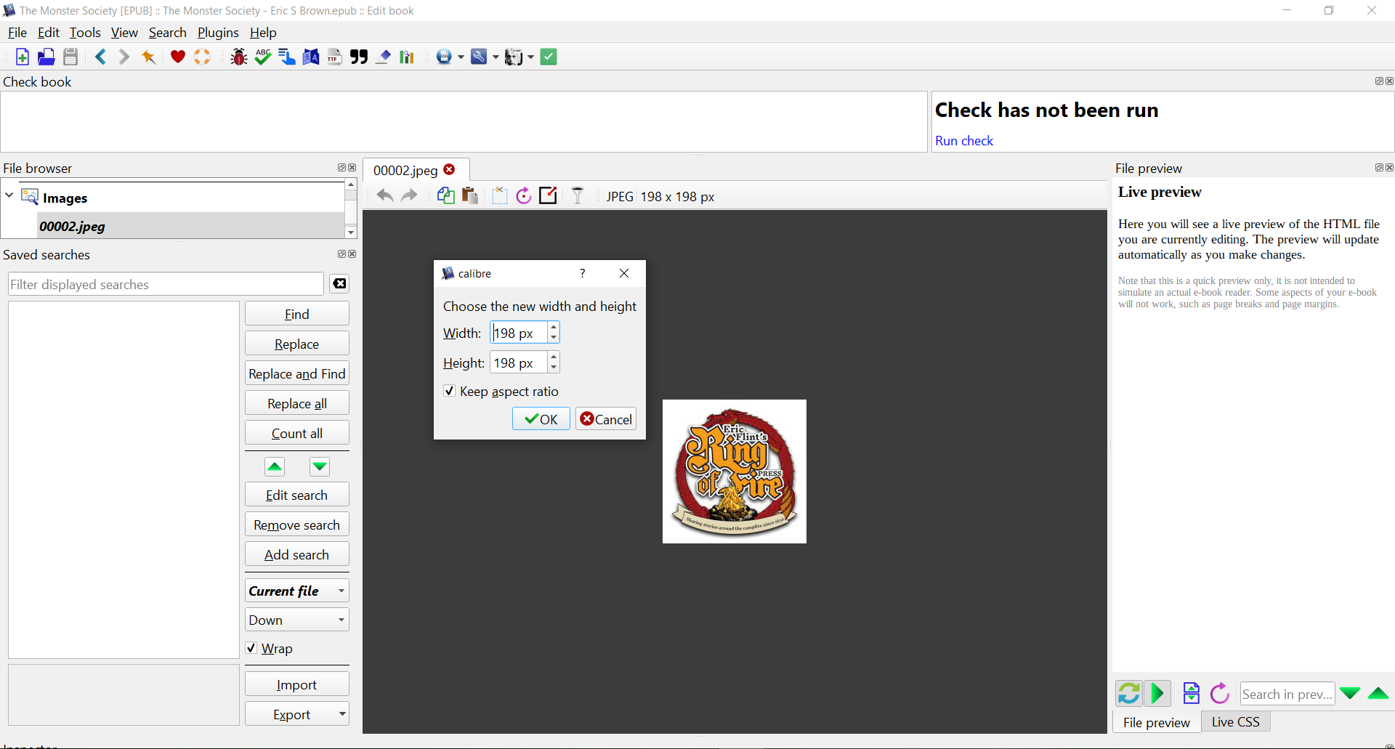The height and width of the screenshot is (749, 1395).
Task: Click the quotation marks smarten punctuation icon
Action: pyautogui.click(x=359, y=57)
